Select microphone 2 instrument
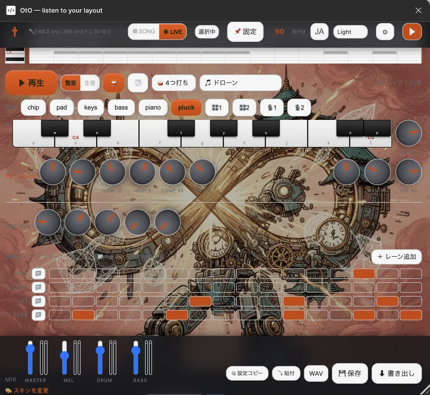Image resolution: width=430 pixels, height=395 pixels. pyautogui.click(x=299, y=107)
